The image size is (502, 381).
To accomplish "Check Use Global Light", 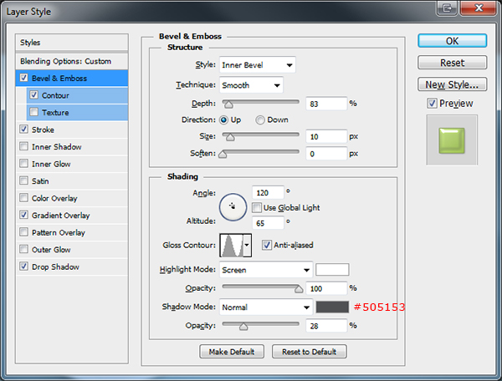I will point(257,208).
